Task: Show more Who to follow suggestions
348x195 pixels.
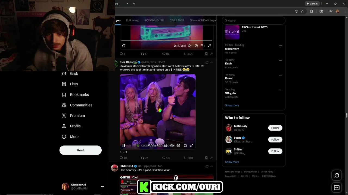Action: click(x=232, y=162)
